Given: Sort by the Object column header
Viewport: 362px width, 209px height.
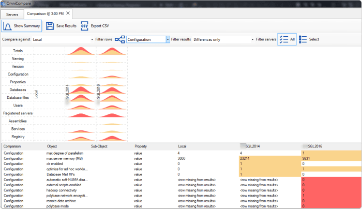Looking at the screenshot, I should [x=52, y=146].
